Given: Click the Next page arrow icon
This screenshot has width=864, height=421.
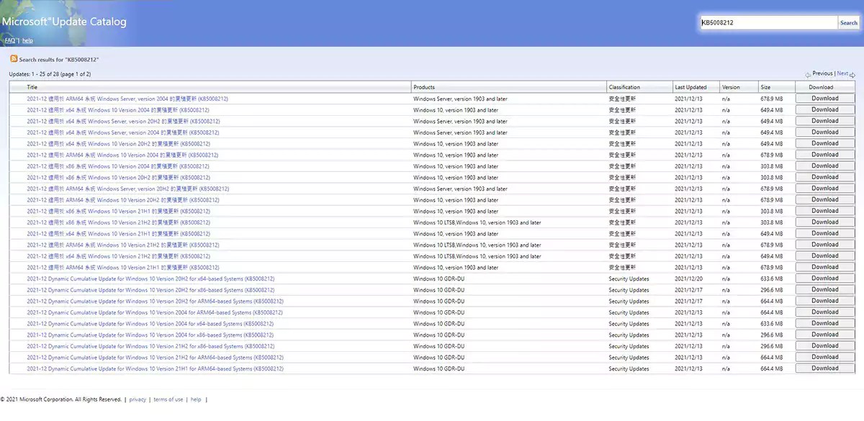Looking at the screenshot, I should (853, 74).
